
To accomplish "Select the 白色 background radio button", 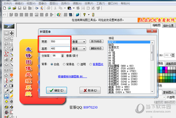I will click(x=52, y=64).
